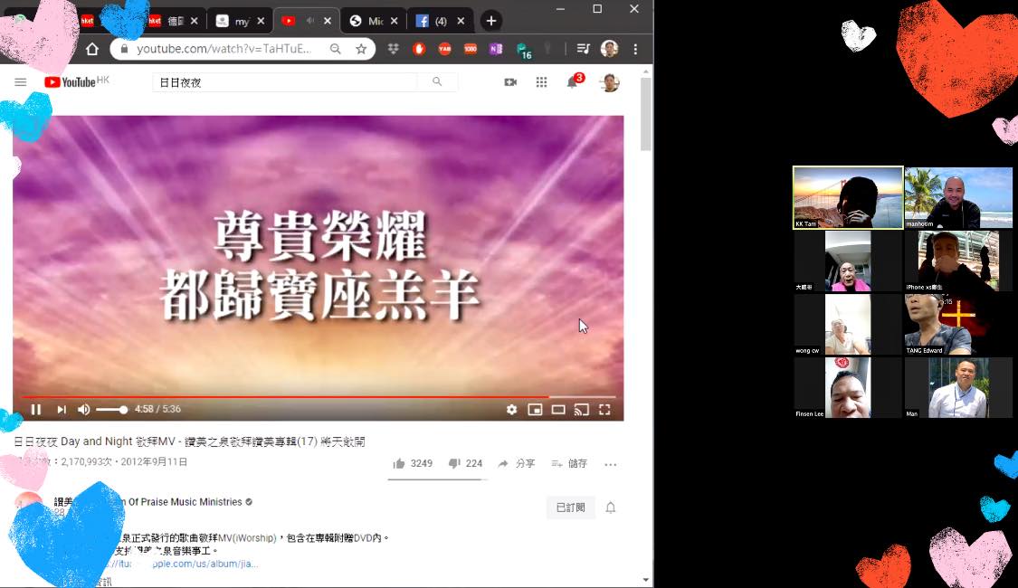Switch to the 德國 tab
This screenshot has width=1018, height=588.
(x=174, y=21)
